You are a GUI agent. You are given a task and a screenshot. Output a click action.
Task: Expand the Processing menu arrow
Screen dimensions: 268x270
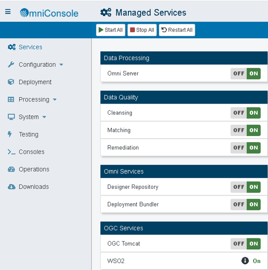tap(55, 99)
